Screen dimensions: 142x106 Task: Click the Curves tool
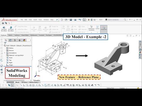(97, 27)
